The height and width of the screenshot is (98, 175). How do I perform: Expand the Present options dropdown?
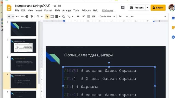[147, 8]
